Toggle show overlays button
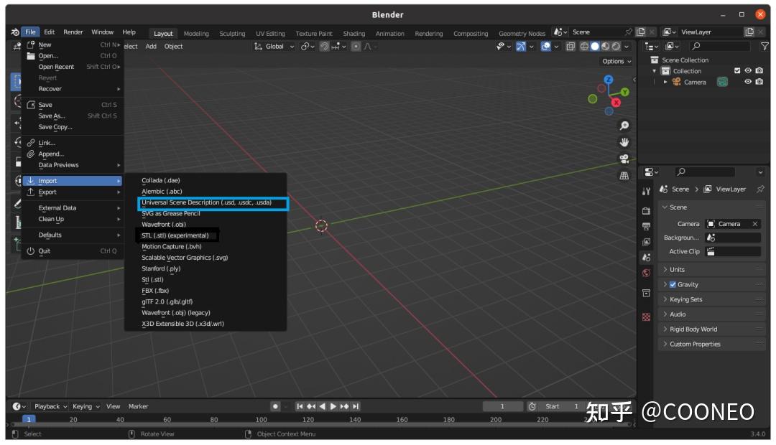Screen dimensions: 776x445 tap(545, 46)
